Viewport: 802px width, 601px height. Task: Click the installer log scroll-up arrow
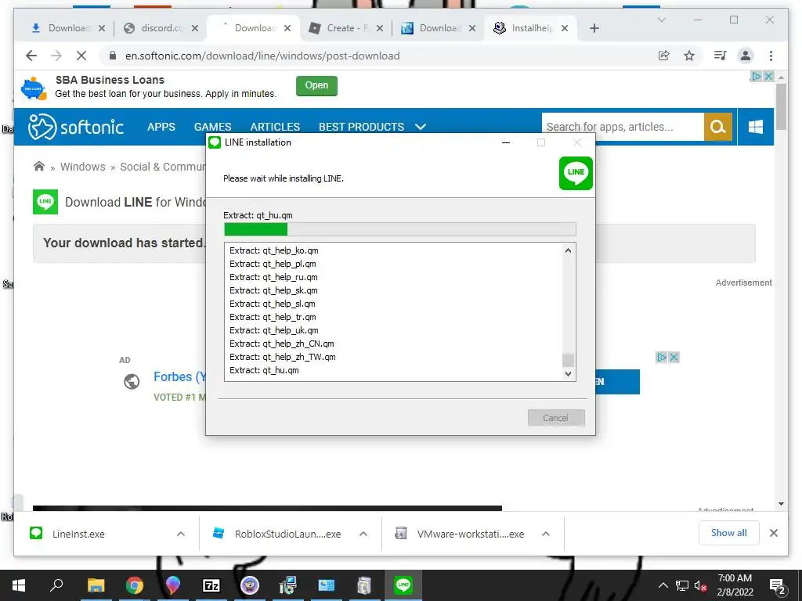tap(568, 250)
